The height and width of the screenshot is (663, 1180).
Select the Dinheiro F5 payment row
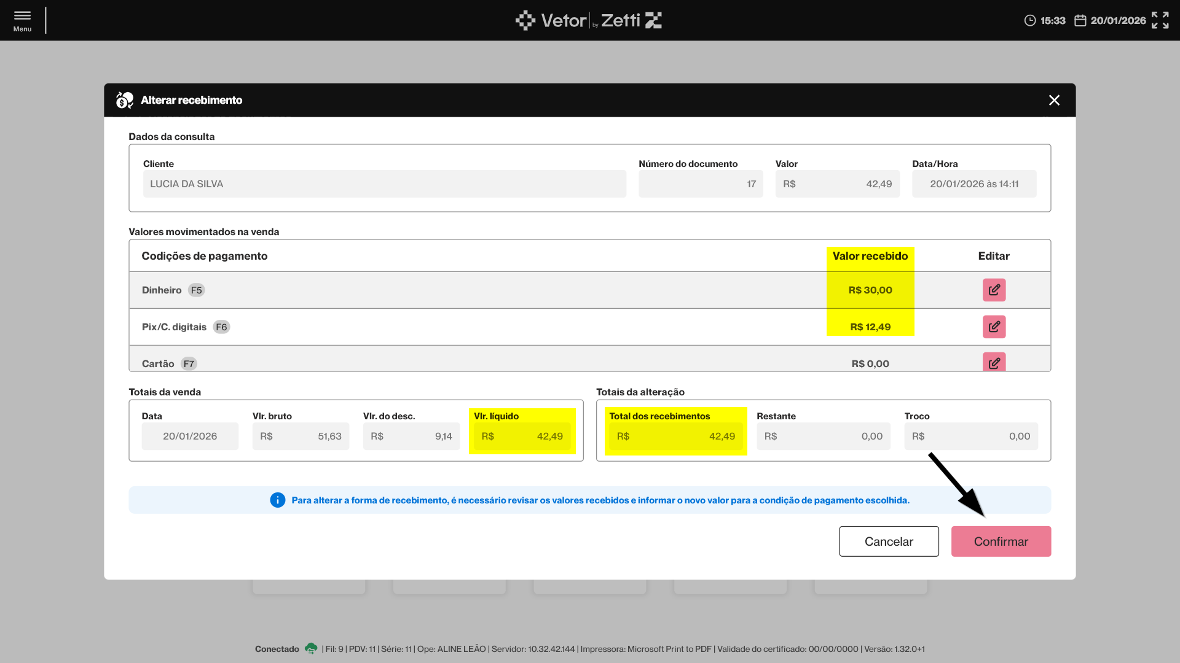pyautogui.click(x=173, y=290)
